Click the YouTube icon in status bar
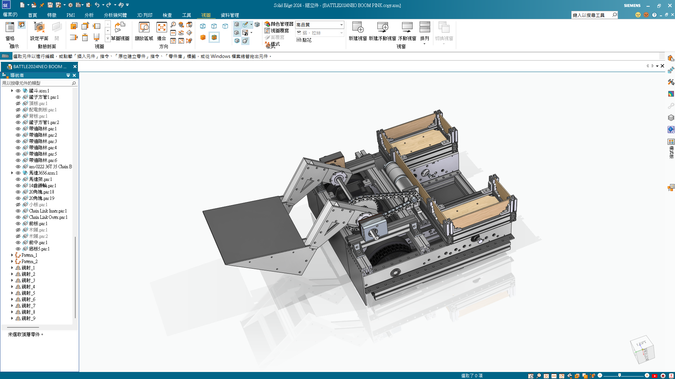This screenshot has width=675, height=379. (655, 376)
